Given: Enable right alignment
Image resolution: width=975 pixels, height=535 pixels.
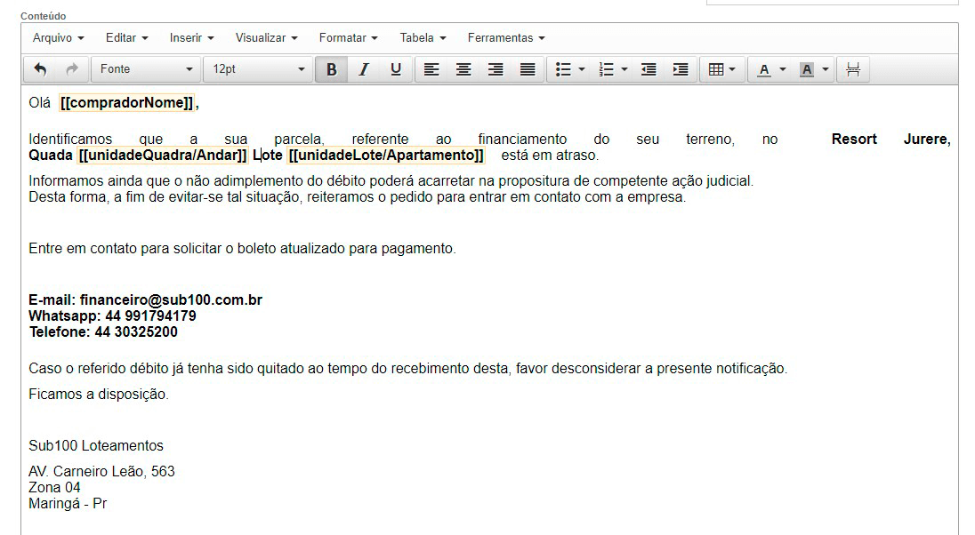Looking at the screenshot, I should click(x=496, y=68).
